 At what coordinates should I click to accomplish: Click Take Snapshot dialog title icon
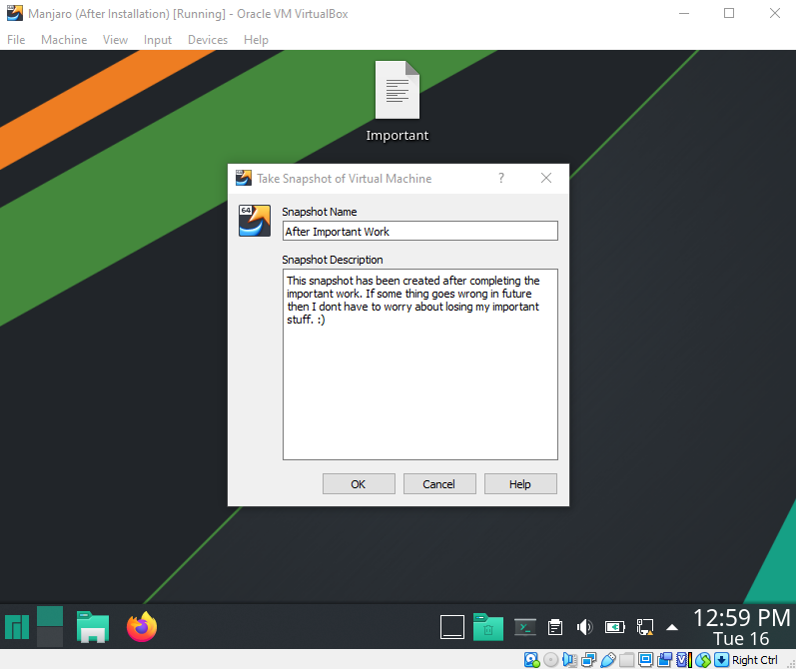(243, 178)
